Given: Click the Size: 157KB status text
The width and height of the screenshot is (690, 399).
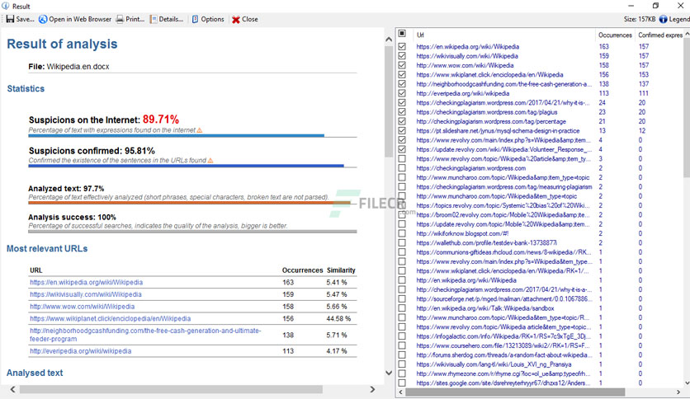Looking at the screenshot, I should (640, 19).
